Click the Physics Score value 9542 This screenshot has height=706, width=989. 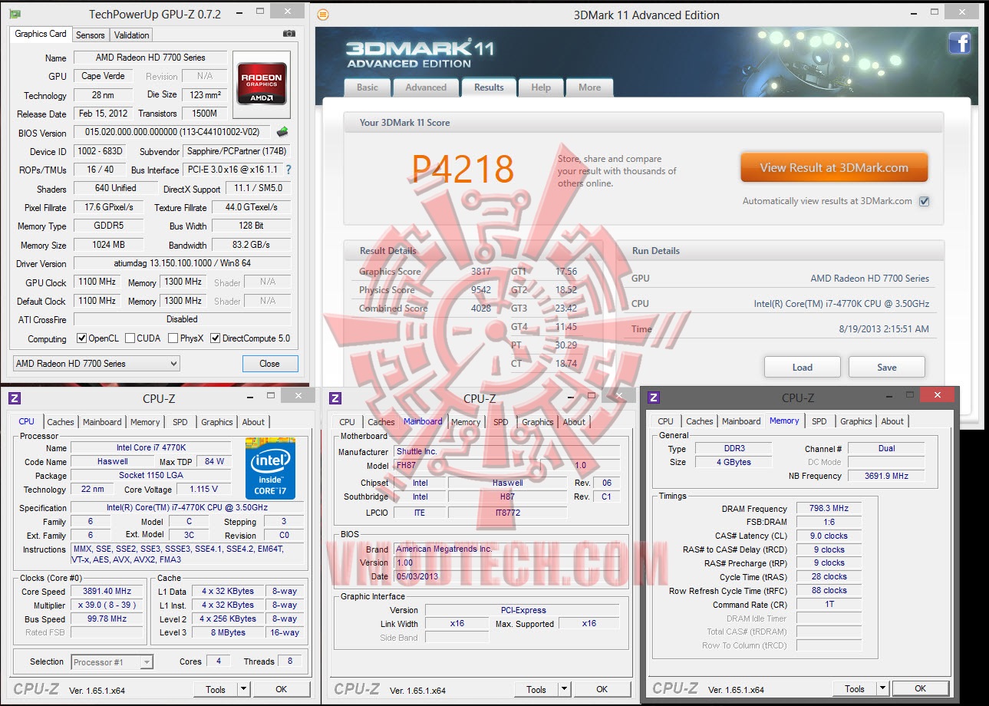pos(480,290)
